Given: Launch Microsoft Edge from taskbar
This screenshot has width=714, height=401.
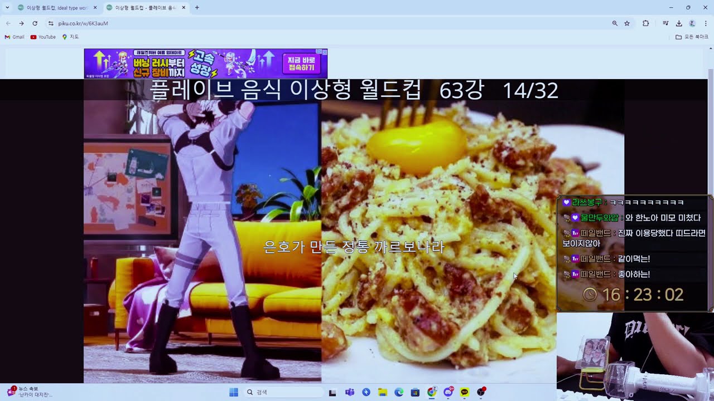Looking at the screenshot, I should point(399,392).
